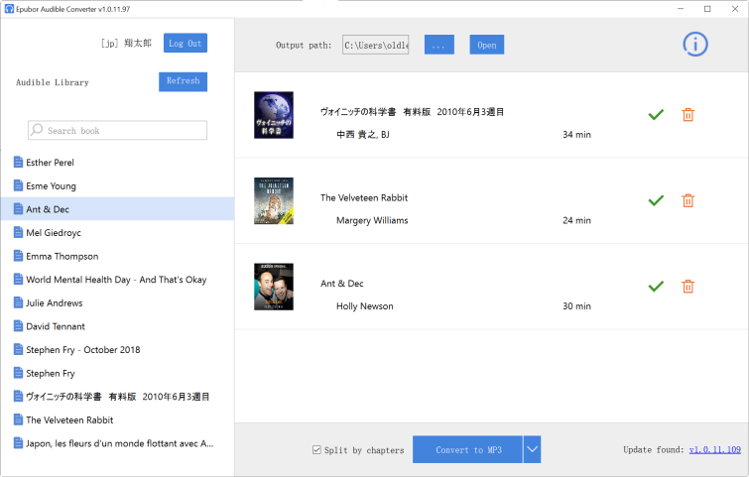
Task: Refresh the Audible Library
Action: (183, 81)
